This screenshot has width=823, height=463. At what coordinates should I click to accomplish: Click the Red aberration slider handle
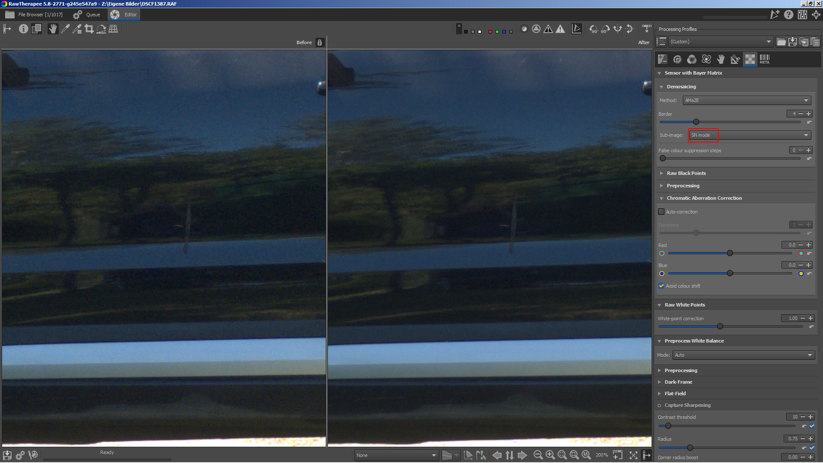730,253
